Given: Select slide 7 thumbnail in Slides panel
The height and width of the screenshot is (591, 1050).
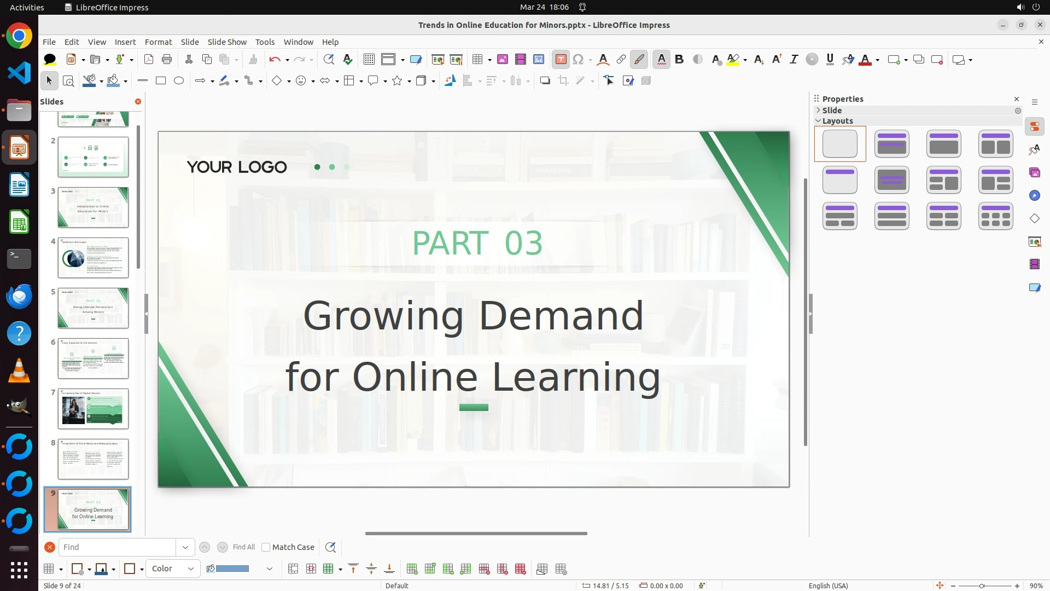Looking at the screenshot, I should [93, 409].
